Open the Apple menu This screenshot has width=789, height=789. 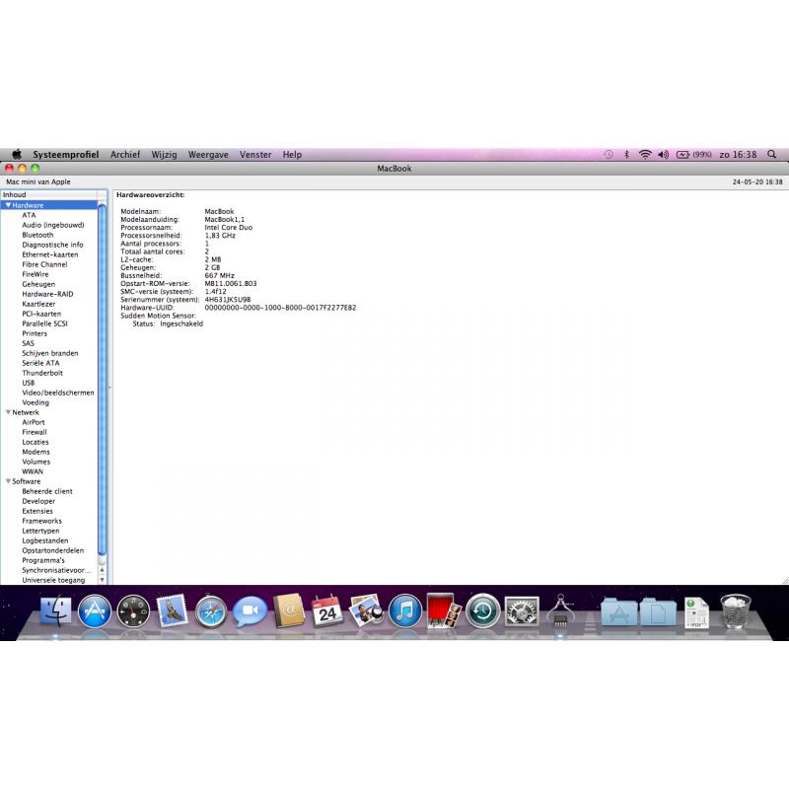(17, 155)
